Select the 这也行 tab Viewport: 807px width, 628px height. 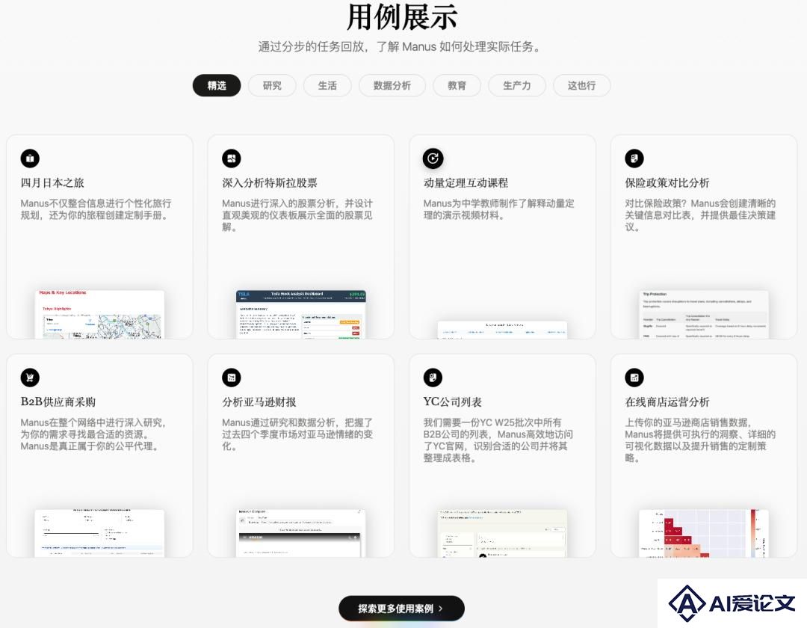(x=581, y=85)
